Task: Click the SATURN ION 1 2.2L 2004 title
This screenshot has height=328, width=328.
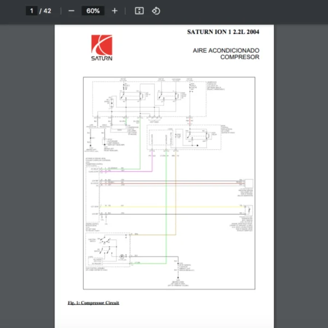Action: pyautogui.click(x=223, y=32)
